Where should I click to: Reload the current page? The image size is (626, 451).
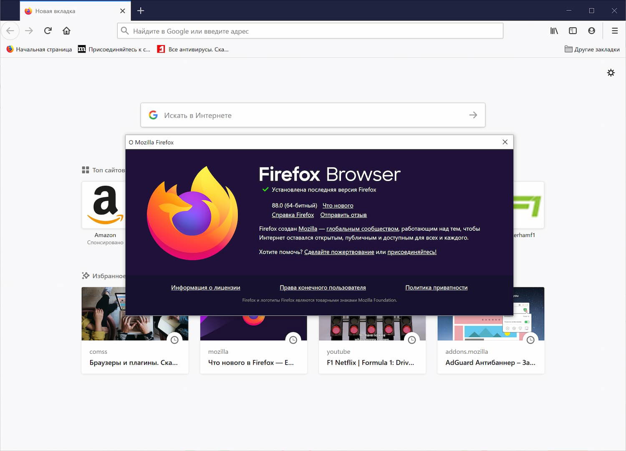click(48, 31)
